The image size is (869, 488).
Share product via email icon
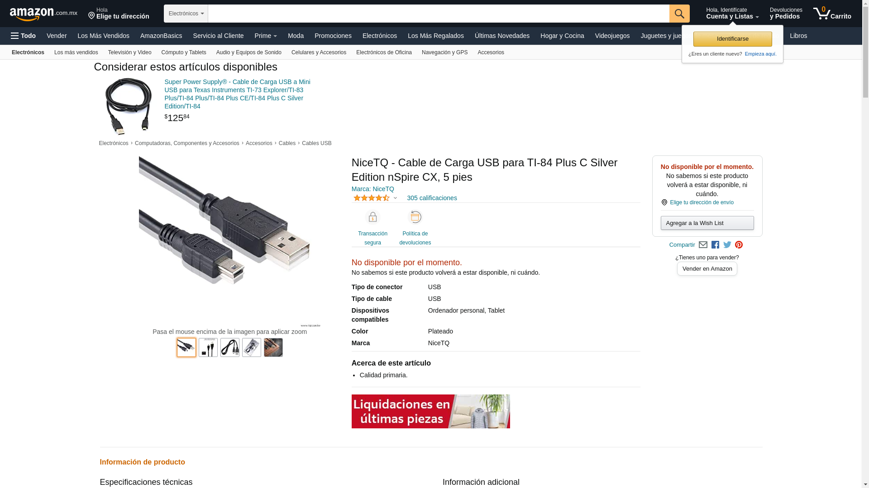coord(703,245)
